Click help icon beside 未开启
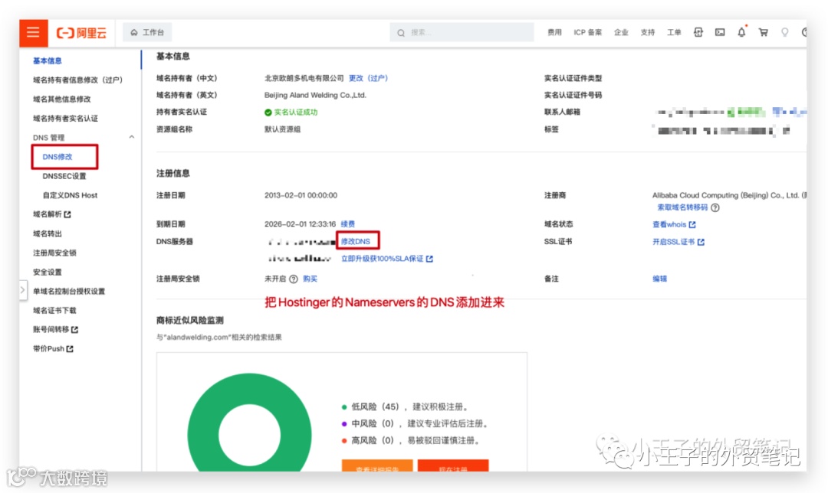Screen dimensions: 828x493 (x=294, y=279)
